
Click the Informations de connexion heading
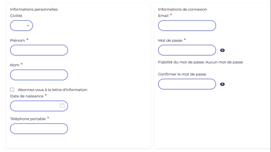click(x=183, y=10)
